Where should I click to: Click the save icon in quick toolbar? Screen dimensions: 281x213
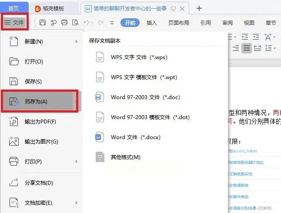[x=43, y=23]
